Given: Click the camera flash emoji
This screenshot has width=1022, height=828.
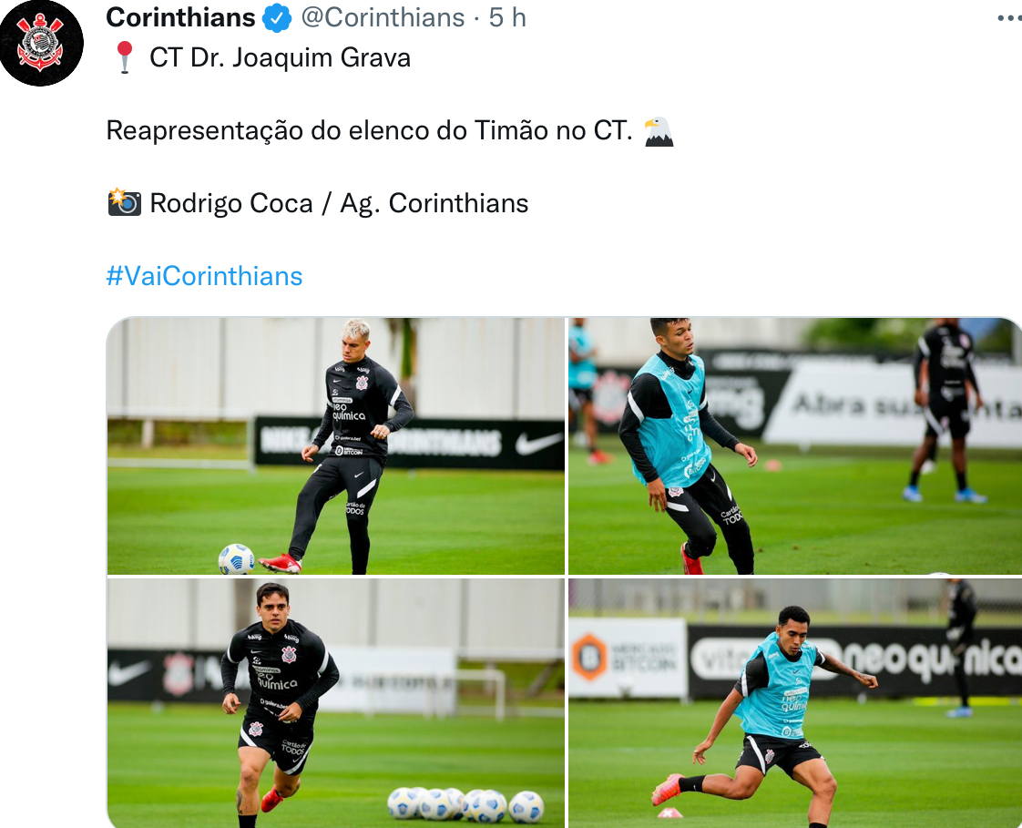Looking at the screenshot, I should (124, 202).
